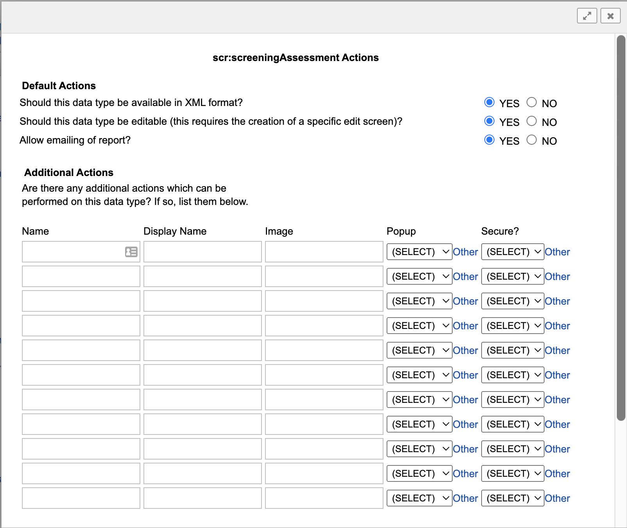
Task: Choose YES for XML format option
Action: (489, 102)
